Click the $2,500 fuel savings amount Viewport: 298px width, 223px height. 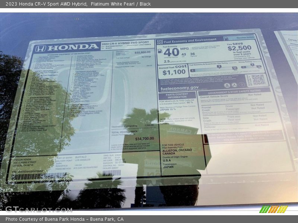240,48
